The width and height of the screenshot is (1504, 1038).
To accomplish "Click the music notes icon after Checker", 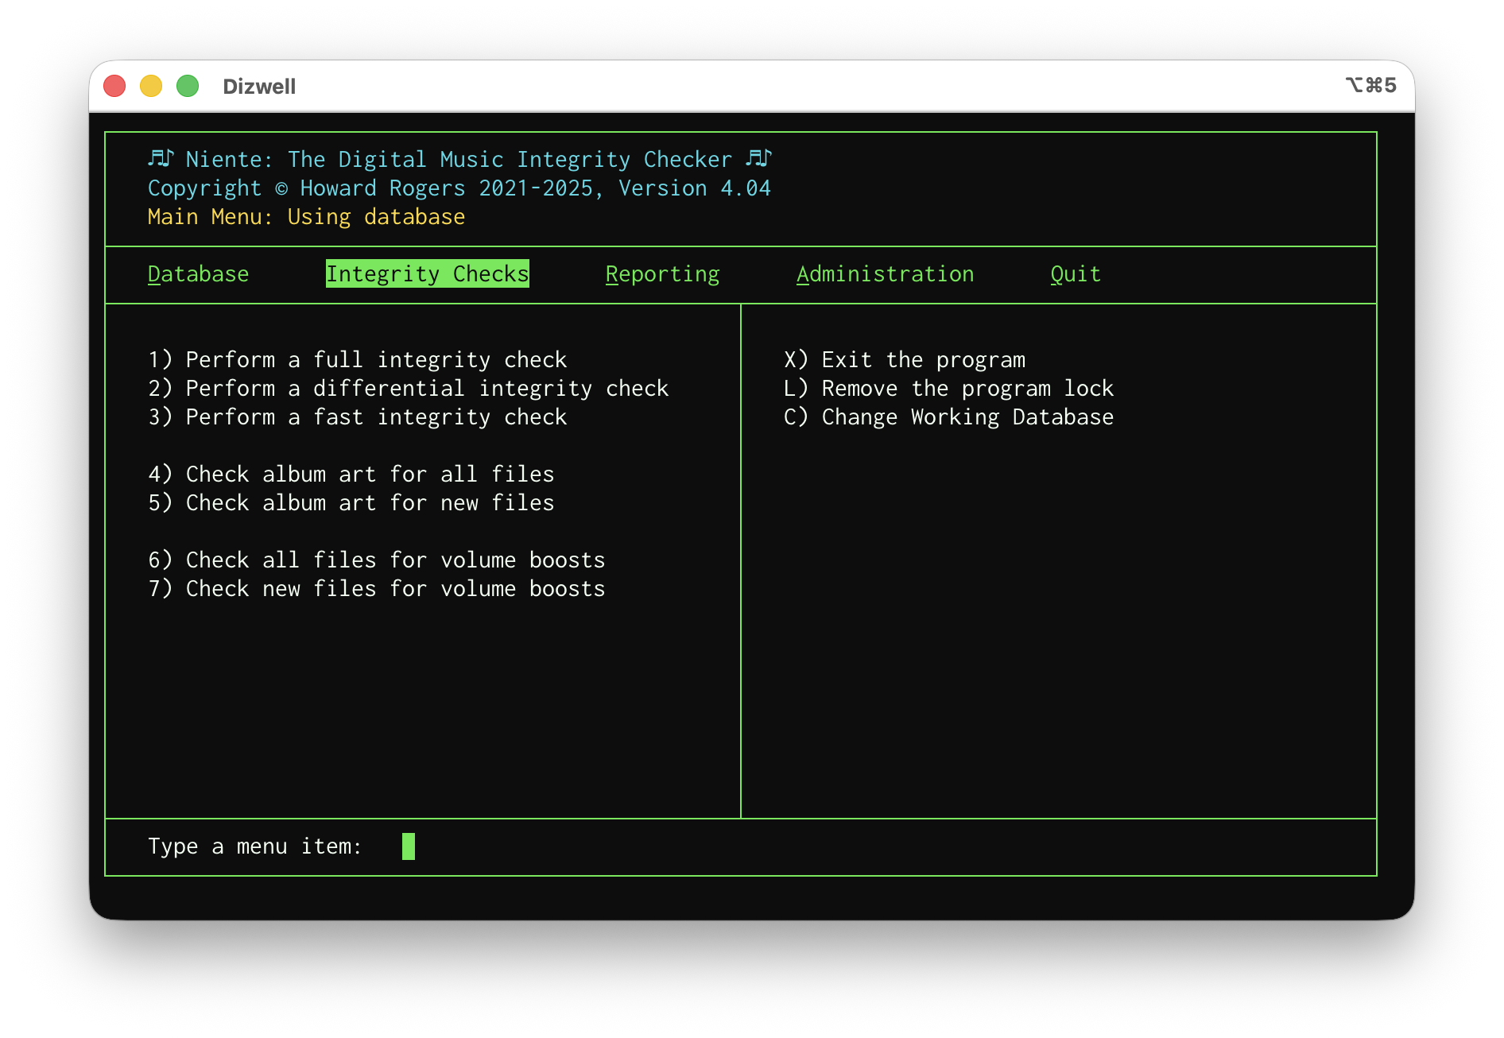I will 758,159.
